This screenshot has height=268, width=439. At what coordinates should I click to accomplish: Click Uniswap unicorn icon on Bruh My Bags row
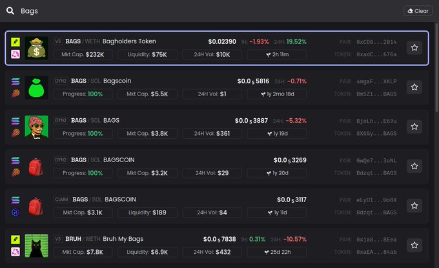coord(15,251)
